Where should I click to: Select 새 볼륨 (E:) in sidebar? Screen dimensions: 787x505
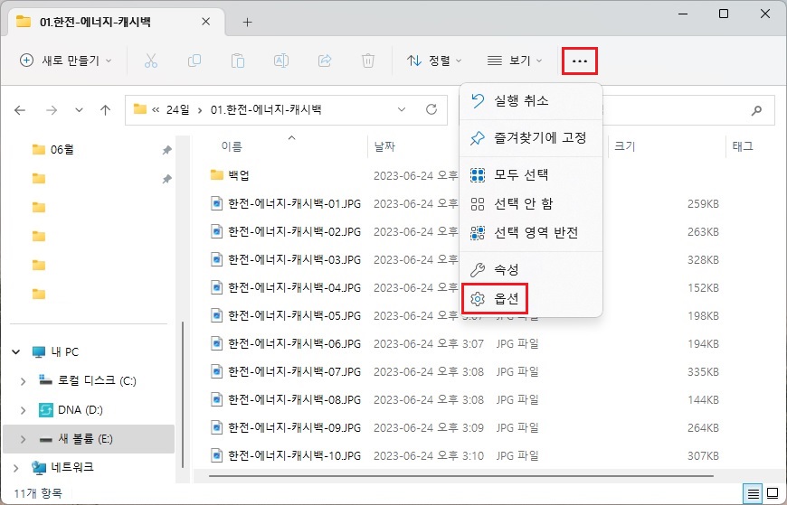click(x=89, y=439)
